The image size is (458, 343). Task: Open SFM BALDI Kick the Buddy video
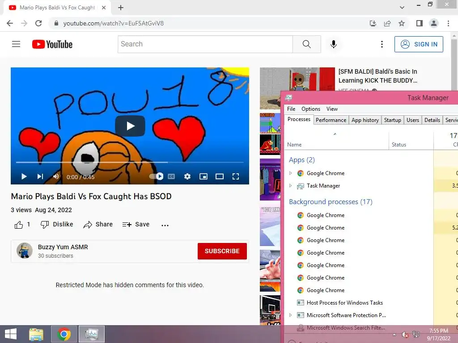pos(377,76)
